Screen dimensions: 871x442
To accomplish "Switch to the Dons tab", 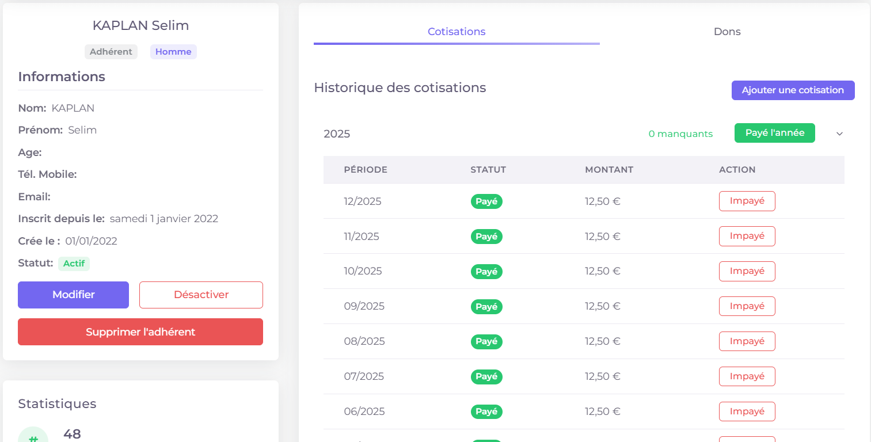I will click(x=727, y=32).
